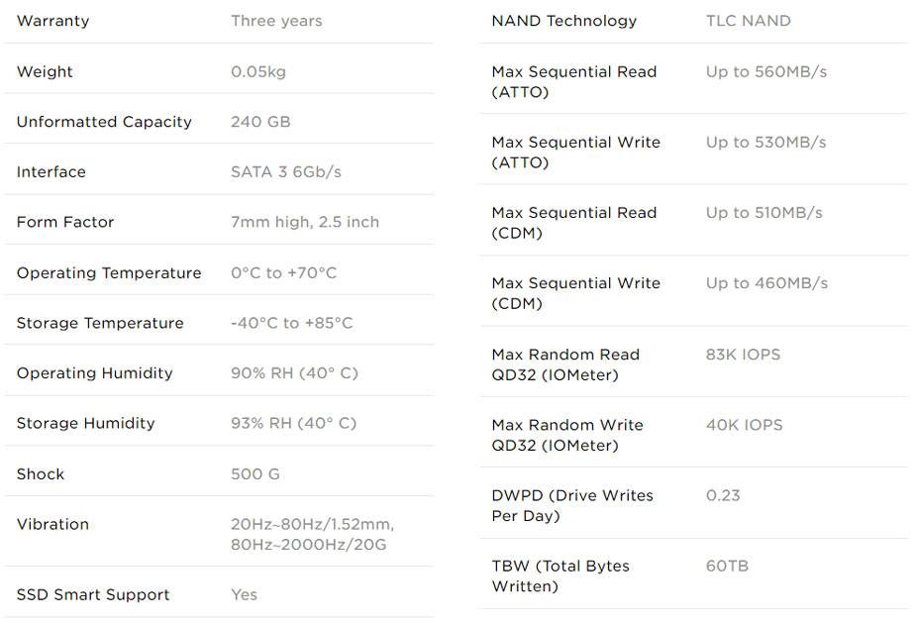The width and height of the screenshot is (916, 624).
Task: Select the 60TB total bytes written value
Action: pyautogui.click(x=727, y=566)
